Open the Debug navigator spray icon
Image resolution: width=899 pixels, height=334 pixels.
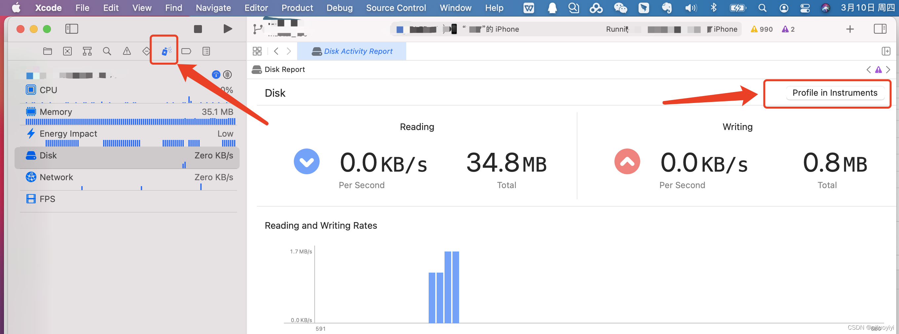pos(167,51)
